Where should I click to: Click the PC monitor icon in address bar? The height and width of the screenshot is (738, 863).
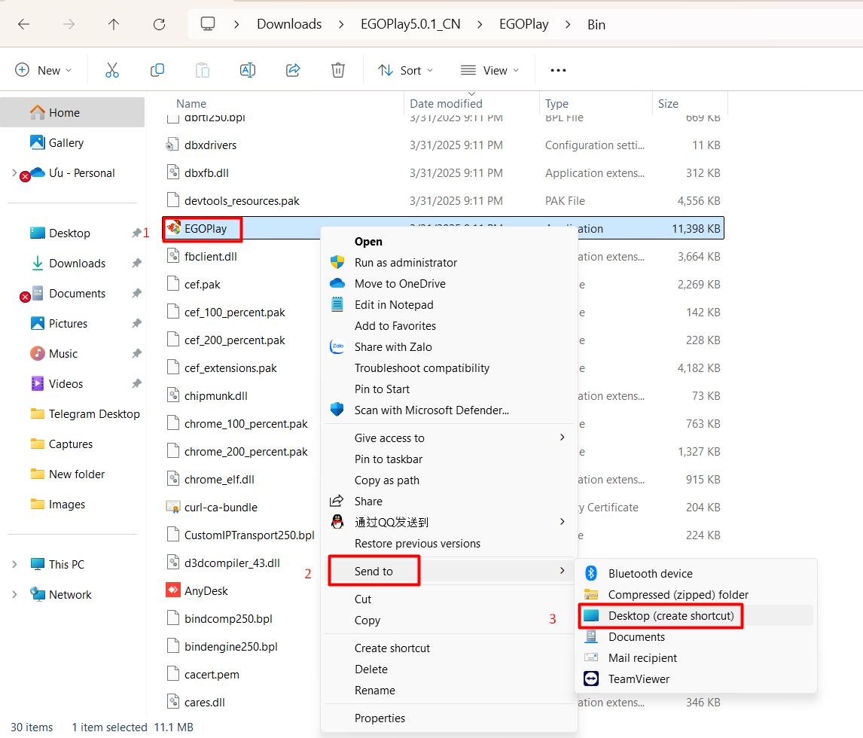pyautogui.click(x=208, y=23)
